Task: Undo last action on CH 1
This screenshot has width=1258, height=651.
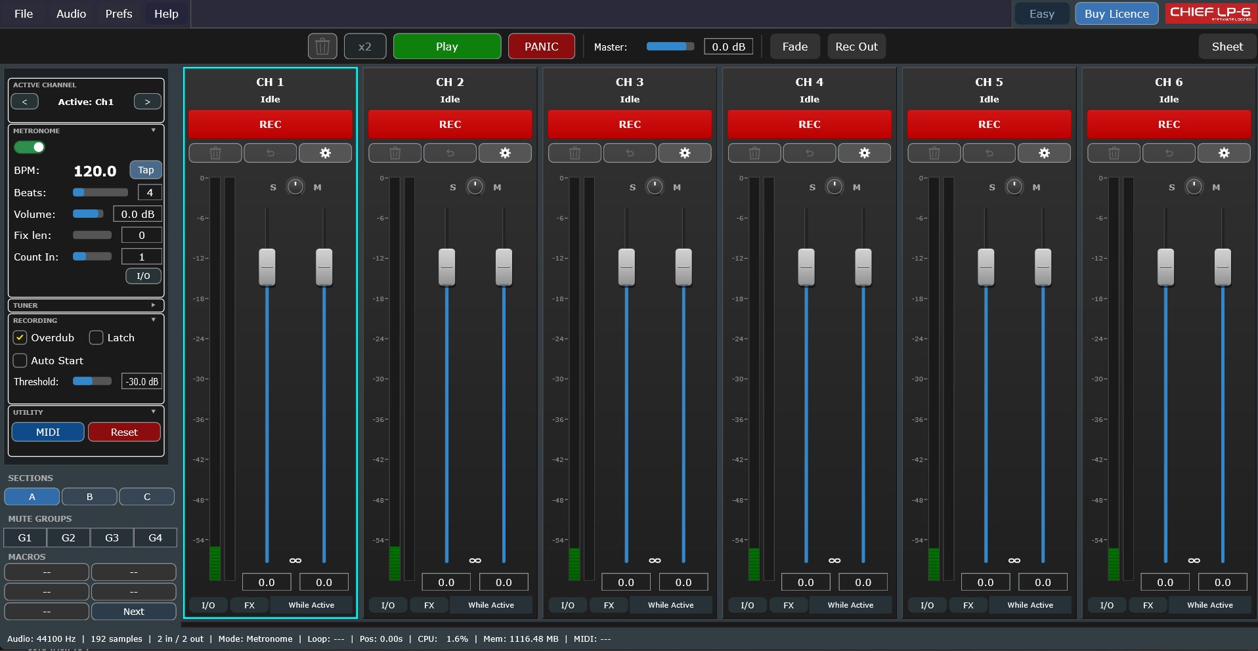Action: [x=271, y=153]
